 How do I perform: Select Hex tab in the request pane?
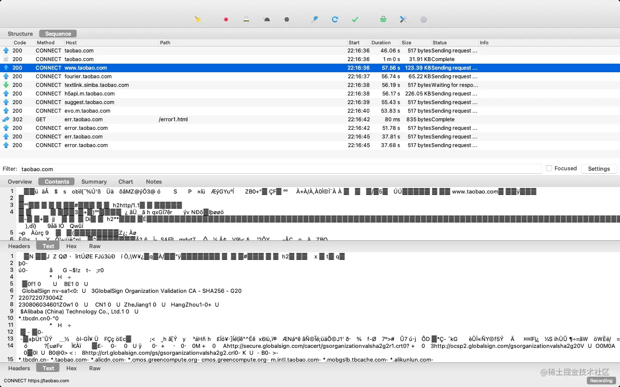point(71,246)
